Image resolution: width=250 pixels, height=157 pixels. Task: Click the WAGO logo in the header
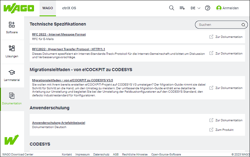[x=19, y=8]
